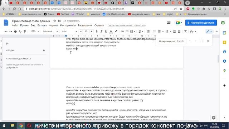
Task: Get add-ons with the side panel plus
Action: (224, 85)
